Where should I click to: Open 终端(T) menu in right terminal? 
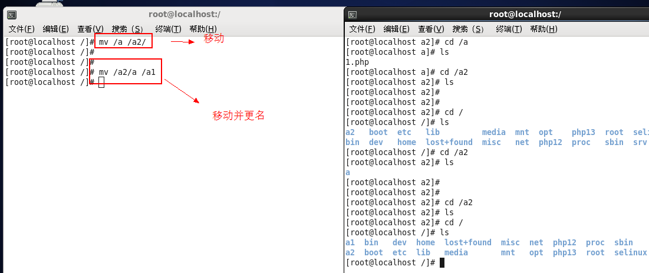(x=509, y=29)
